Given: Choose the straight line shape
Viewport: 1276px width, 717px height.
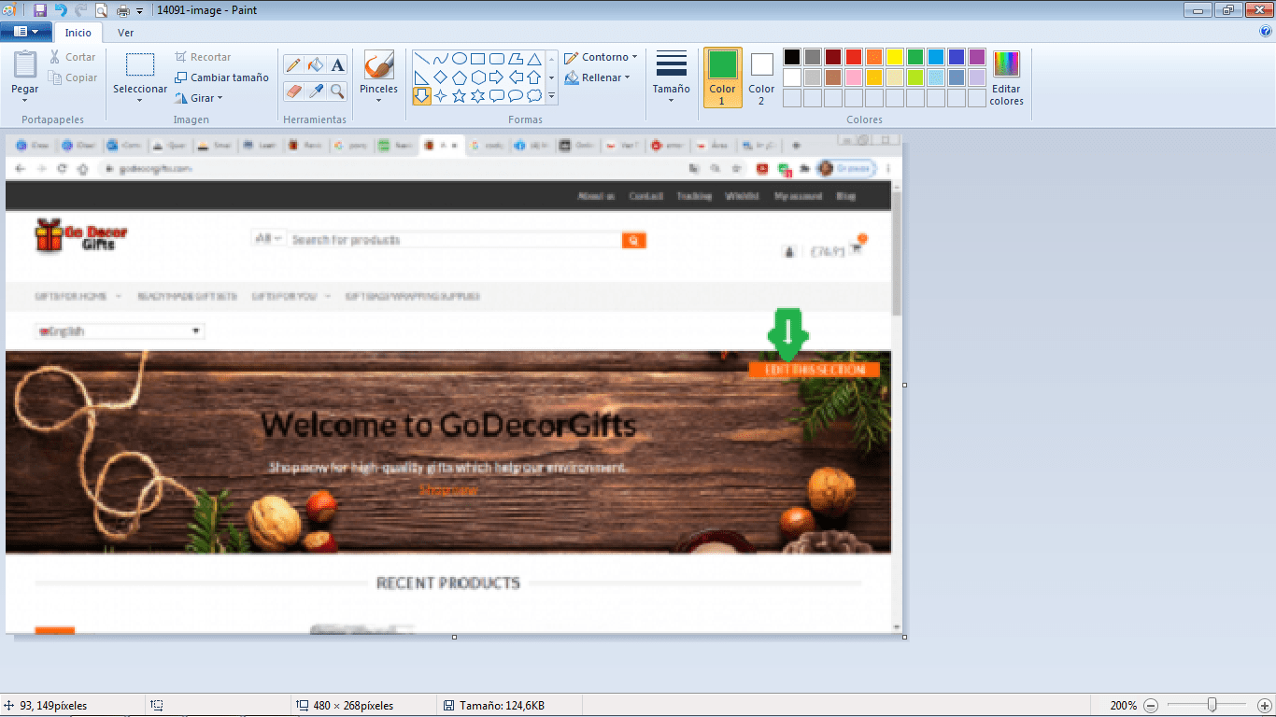Looking at the screenshot, I should [422, 58].
